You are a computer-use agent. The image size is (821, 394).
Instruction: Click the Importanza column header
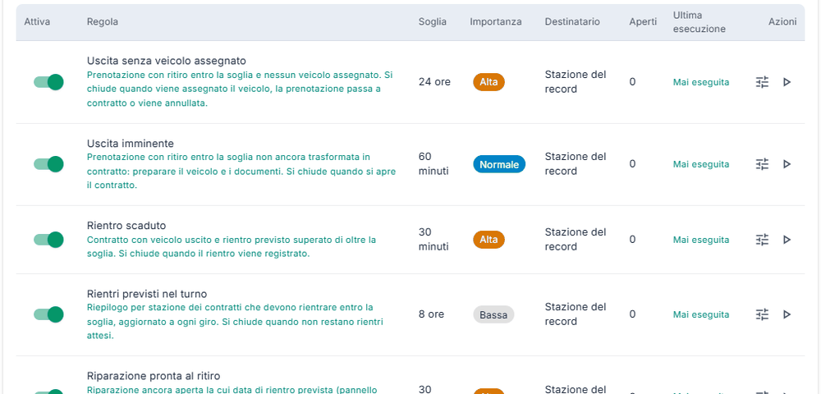click(496, 22)
